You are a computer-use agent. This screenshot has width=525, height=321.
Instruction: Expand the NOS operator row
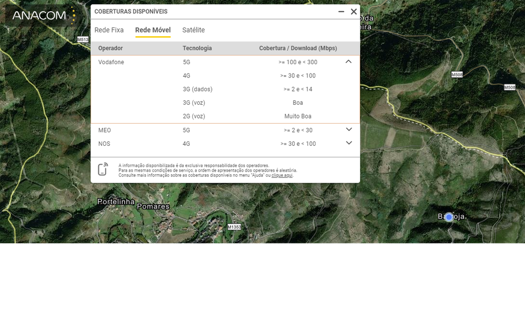[348, 143]
